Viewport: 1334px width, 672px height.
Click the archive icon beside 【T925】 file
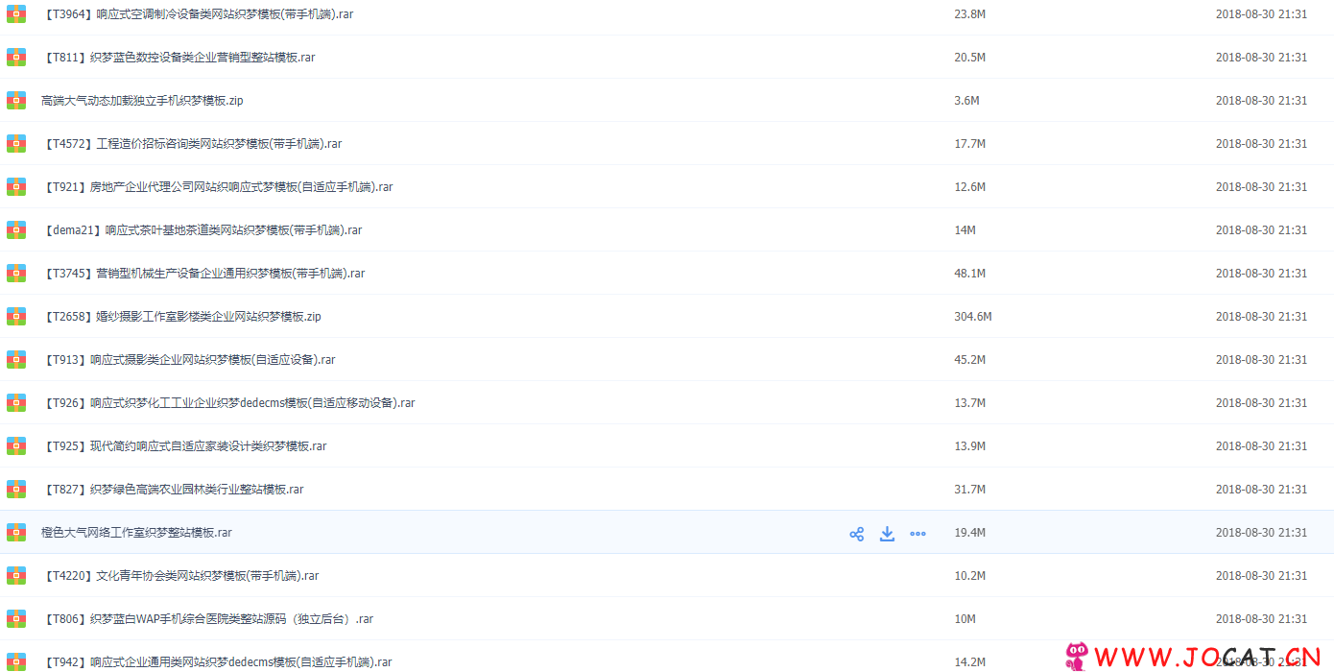coord(16,446)
